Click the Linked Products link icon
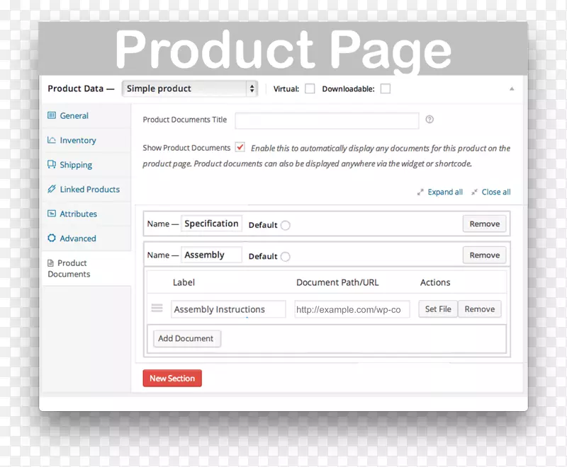The image size is (567, 467). (x=52, y=189)
